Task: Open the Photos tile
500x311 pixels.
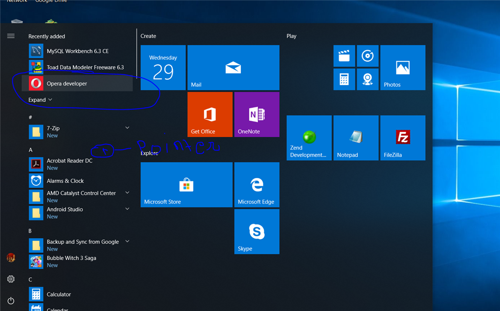Action: click(x=402, y=67)
